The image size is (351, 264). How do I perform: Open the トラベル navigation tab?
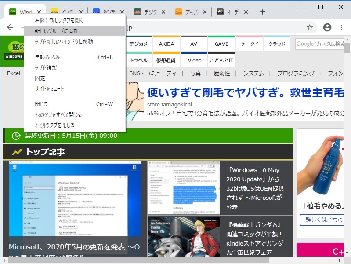139,60
